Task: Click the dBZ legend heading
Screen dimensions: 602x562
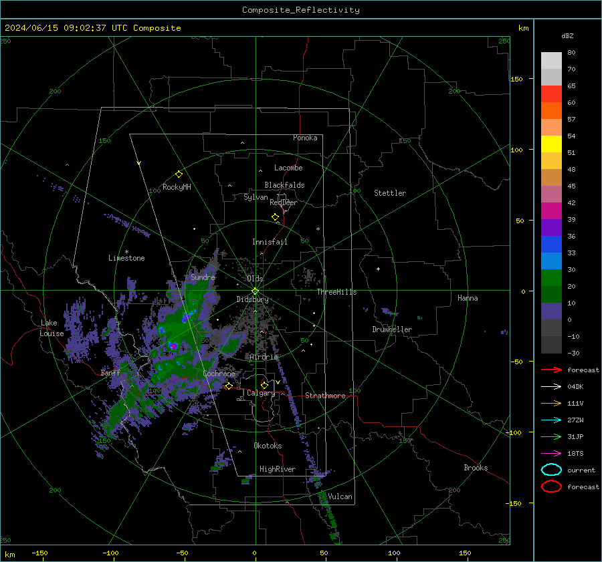Action: click(567, 35)
